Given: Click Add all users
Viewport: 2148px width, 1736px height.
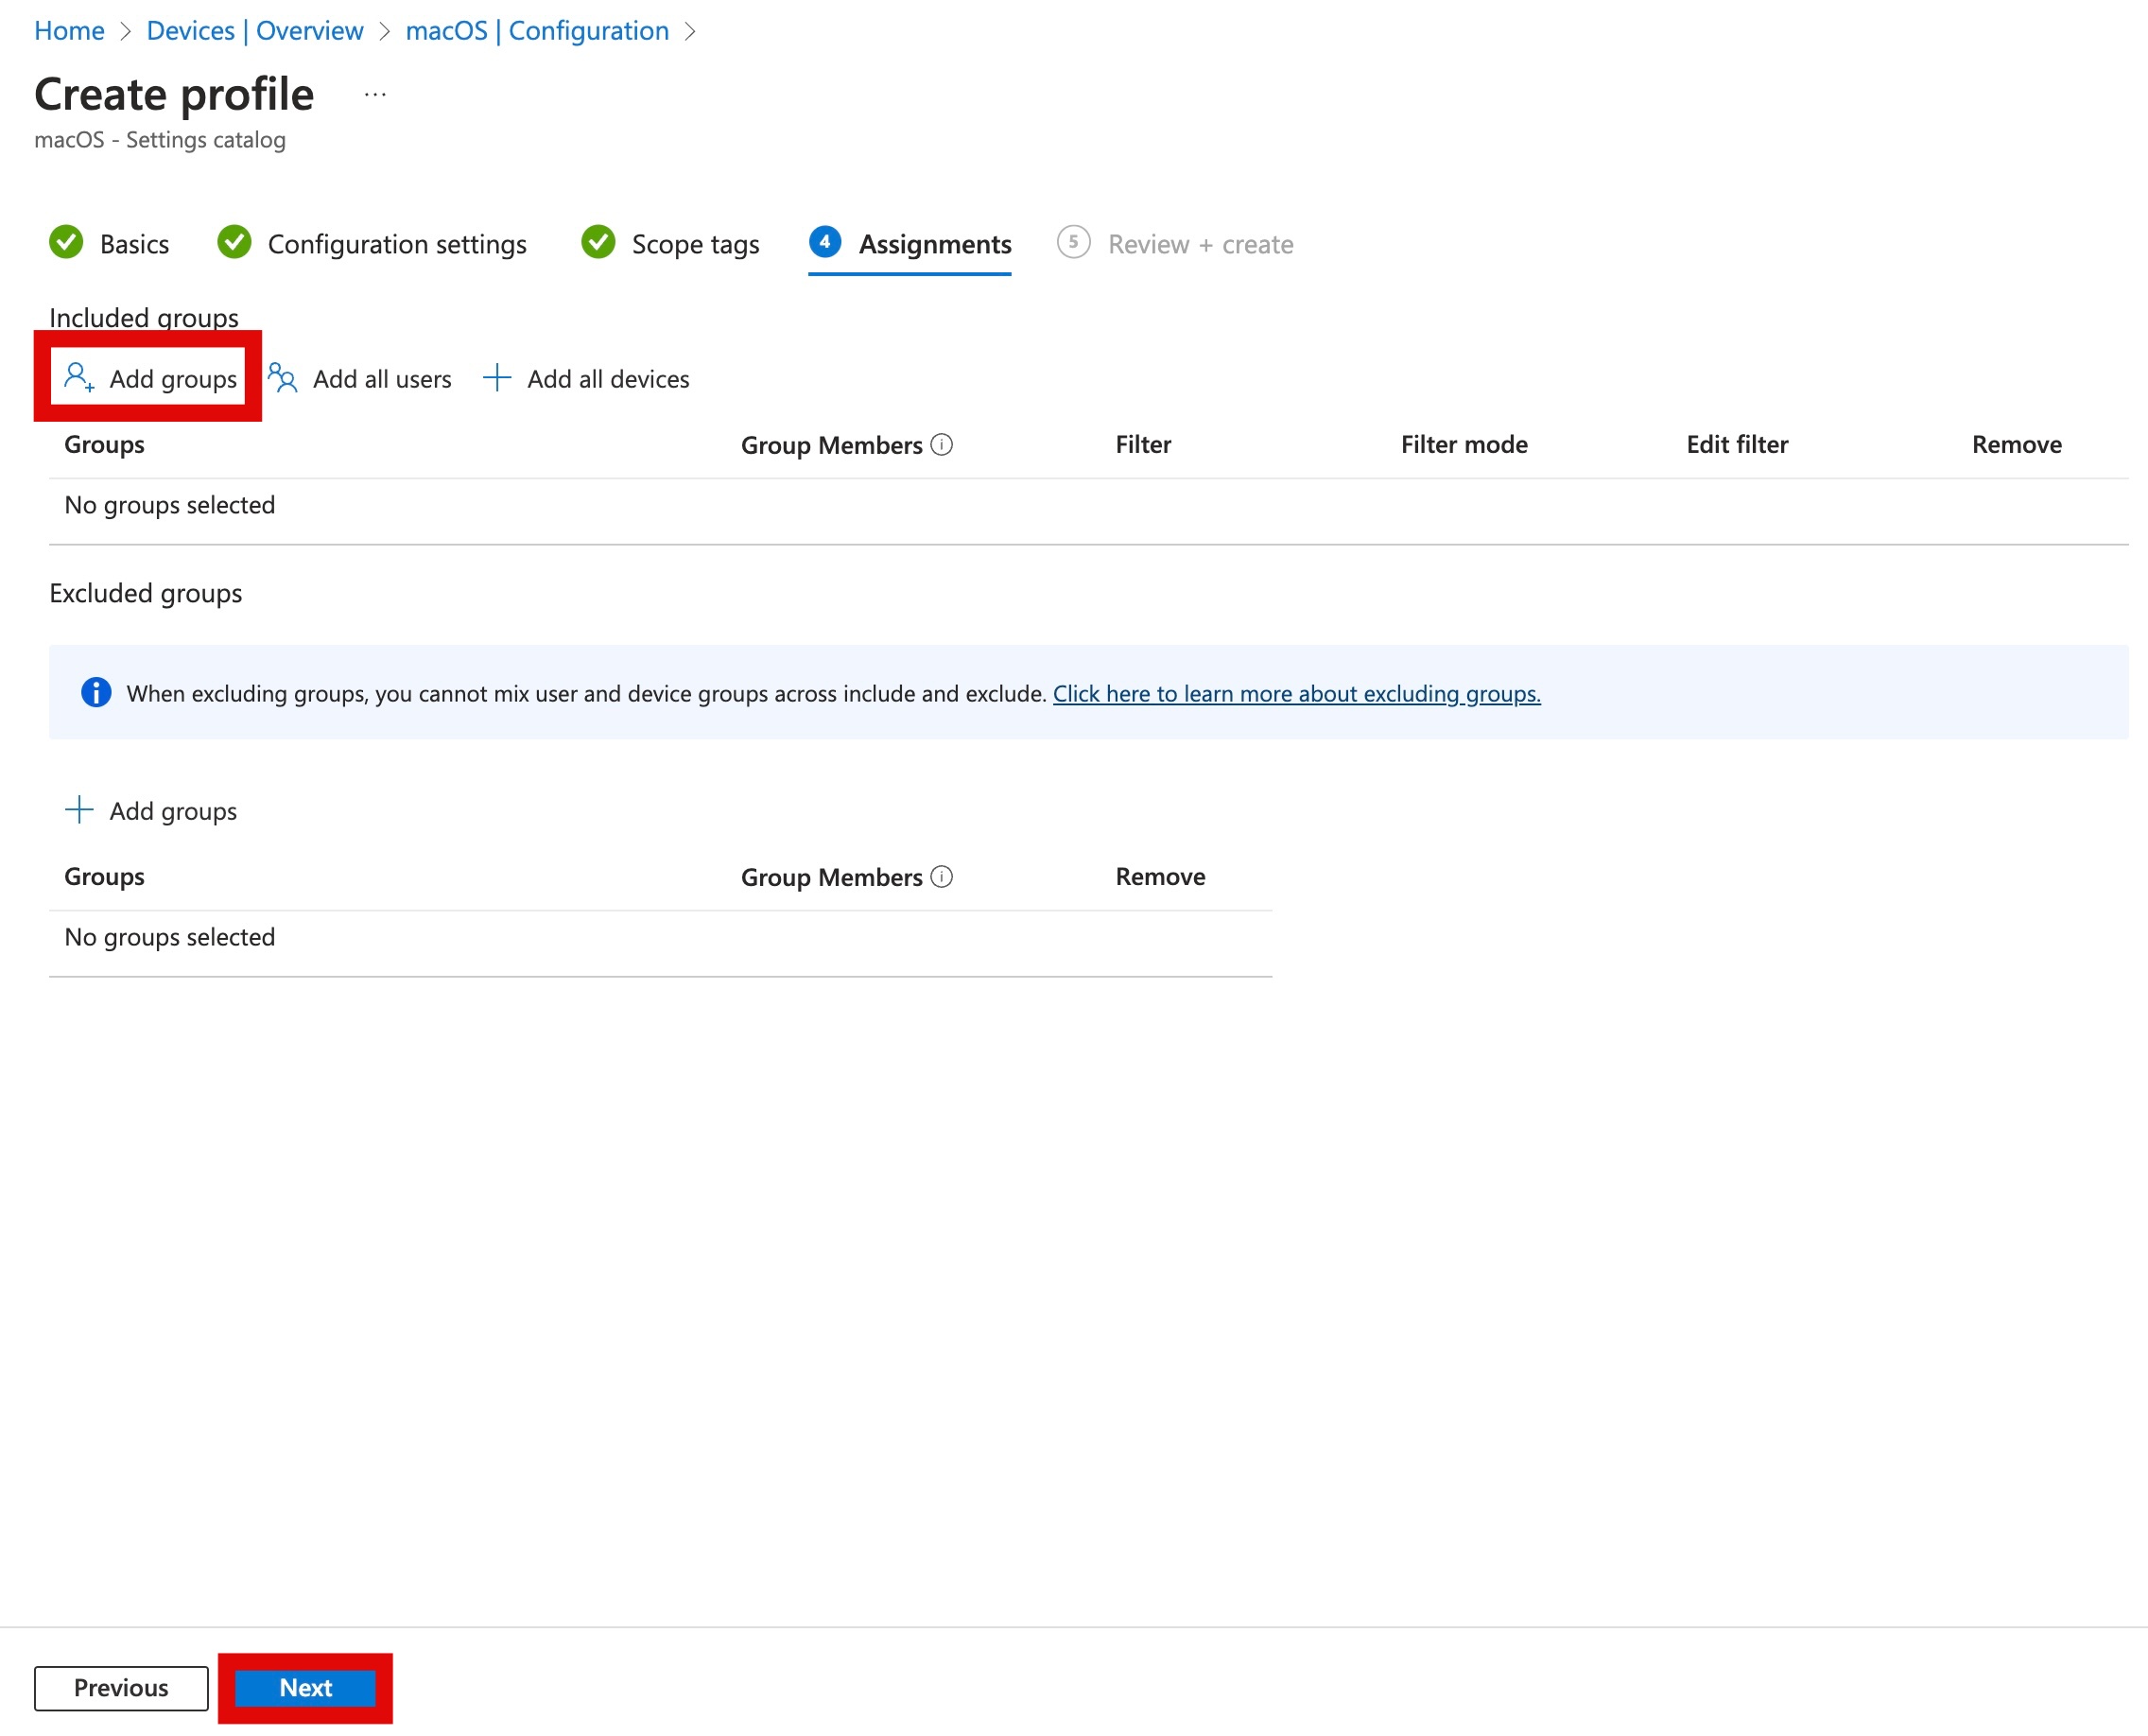Looking at the screenshot, I should point(360,378).
